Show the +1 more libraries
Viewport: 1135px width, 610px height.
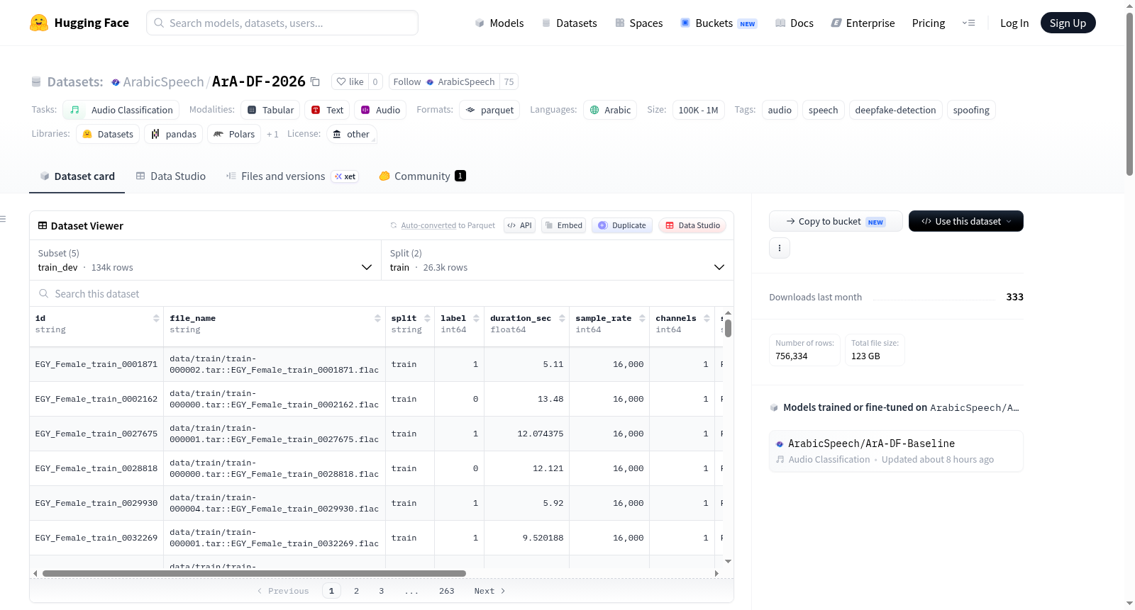tap(272, 134)
